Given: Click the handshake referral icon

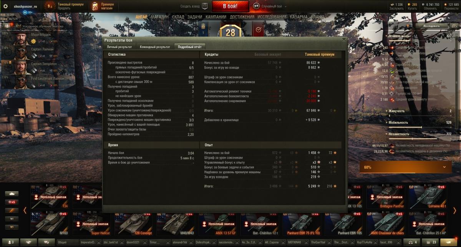Looking at the screenshot, I should click(28, 242).
